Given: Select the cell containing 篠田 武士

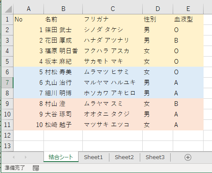Looking at the screenshot, I should 63,30.
